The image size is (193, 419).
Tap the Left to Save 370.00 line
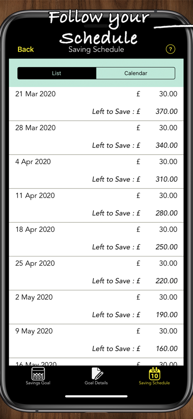coord(135,111)
